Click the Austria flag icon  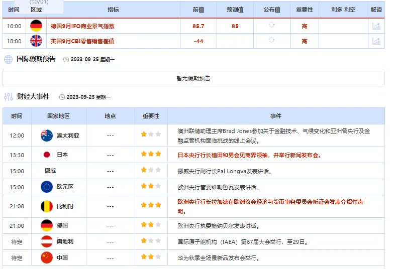(x=47, y=242)
